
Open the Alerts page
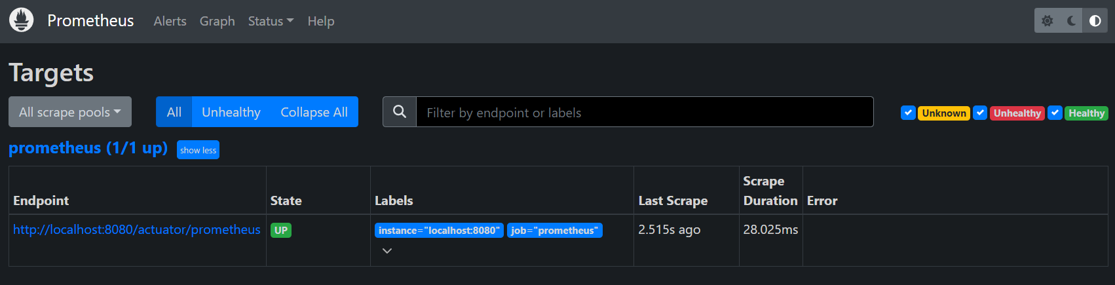pos(170,21)
